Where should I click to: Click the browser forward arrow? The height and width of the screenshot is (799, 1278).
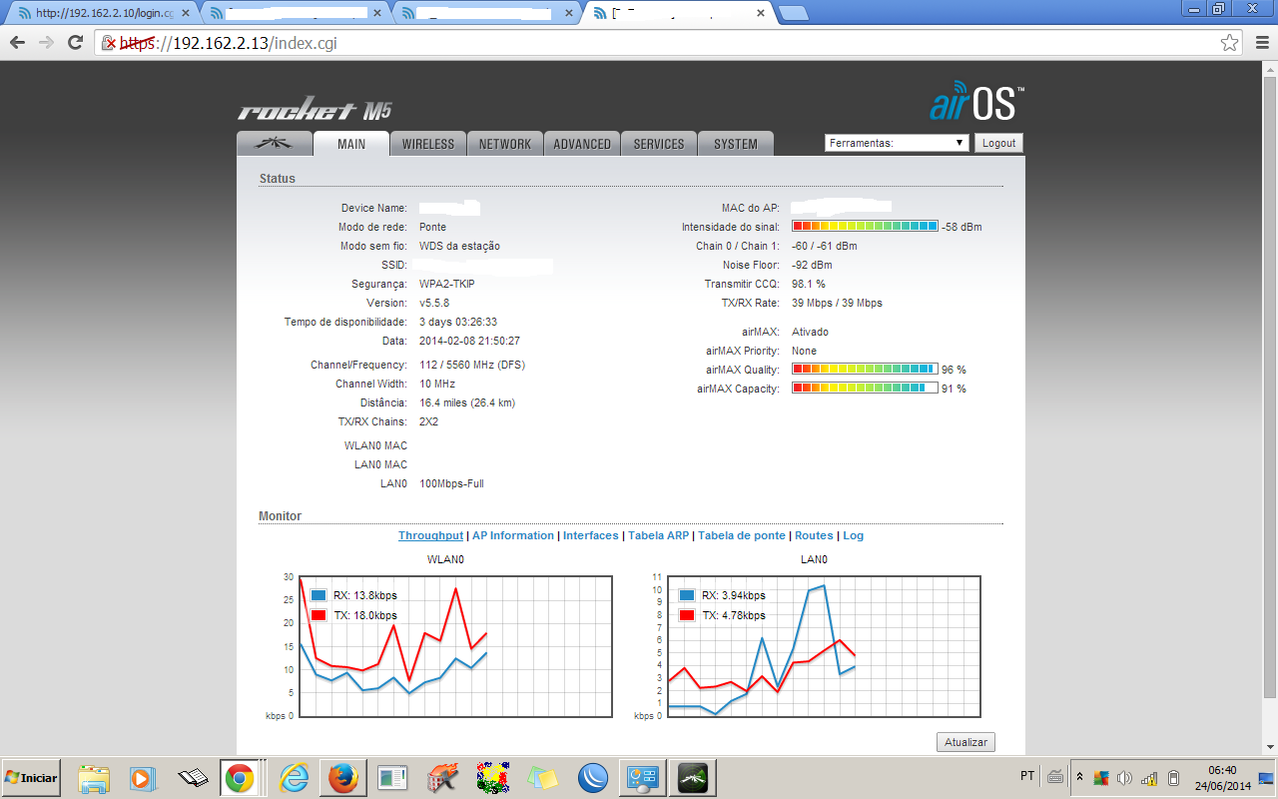click(46, 43)
